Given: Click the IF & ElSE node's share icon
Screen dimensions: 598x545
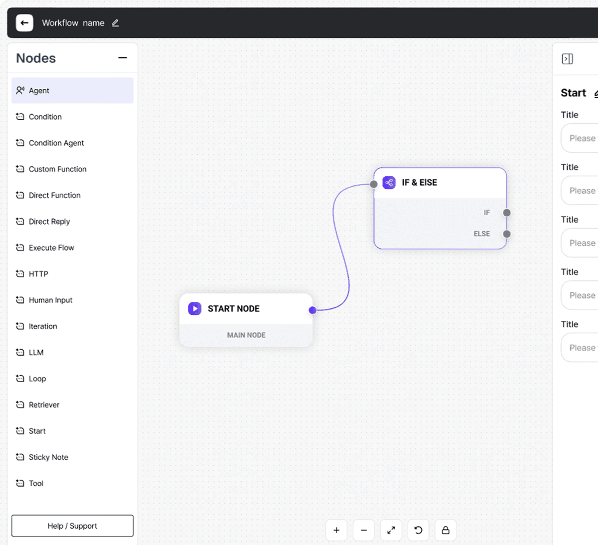Looking at the screenshot, I should click(x=389, y=182).
